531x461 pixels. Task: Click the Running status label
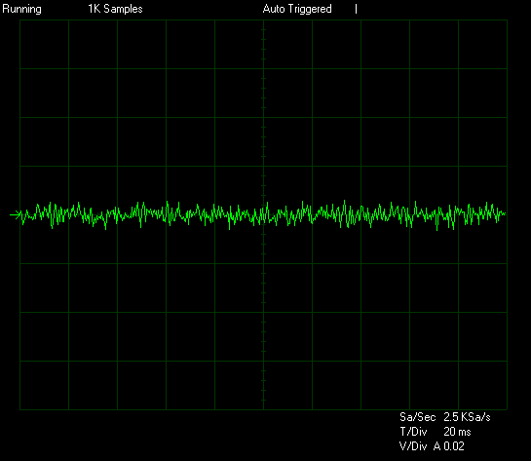21,9
